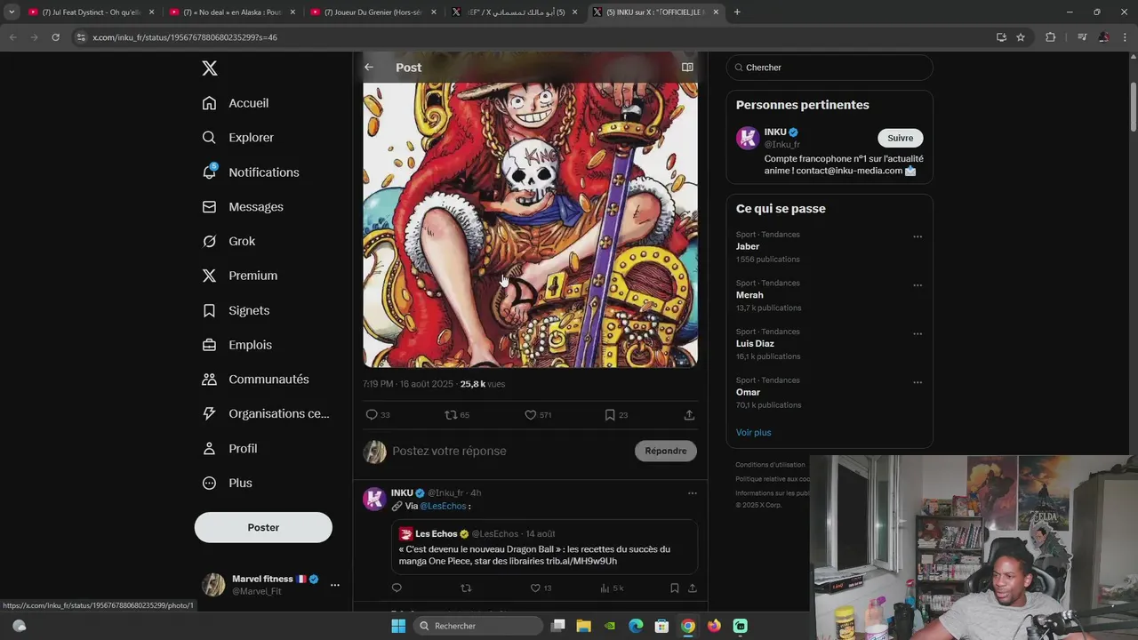The width and height of the screenshot is (1138, 640).
Task: Reply icon with 33 comments
Action: click(372, 415)
